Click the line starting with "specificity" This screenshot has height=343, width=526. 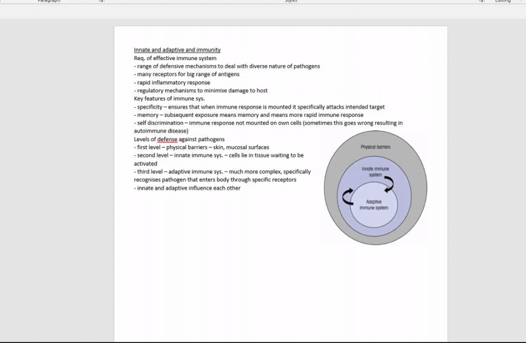point(259,107)
